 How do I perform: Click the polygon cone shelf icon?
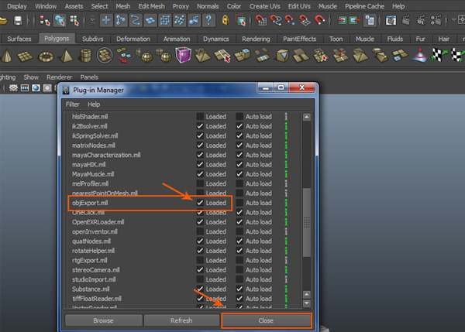pos(7,56)
